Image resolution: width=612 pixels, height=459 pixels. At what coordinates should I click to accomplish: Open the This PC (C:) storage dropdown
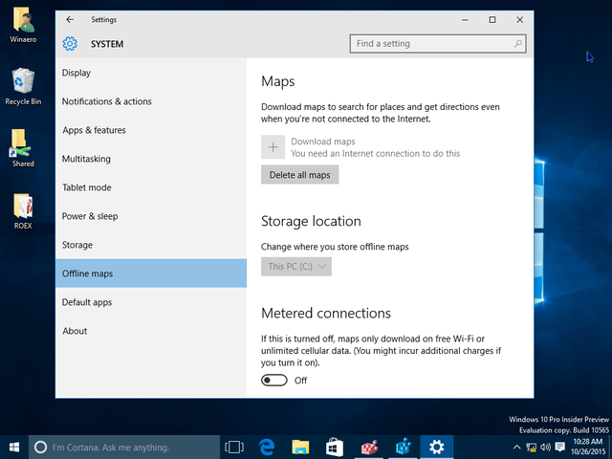(x=296, y=267)
